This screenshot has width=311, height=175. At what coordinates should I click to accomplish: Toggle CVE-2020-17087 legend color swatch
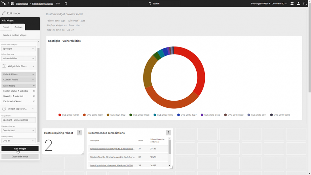[x=60, y=115]
